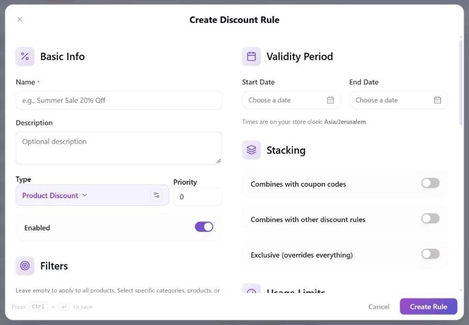Image resolution: width=469 pixels, height=325 pixels.
Task: Click the Ctrl key hint
Action: click(x=38, y=307)
